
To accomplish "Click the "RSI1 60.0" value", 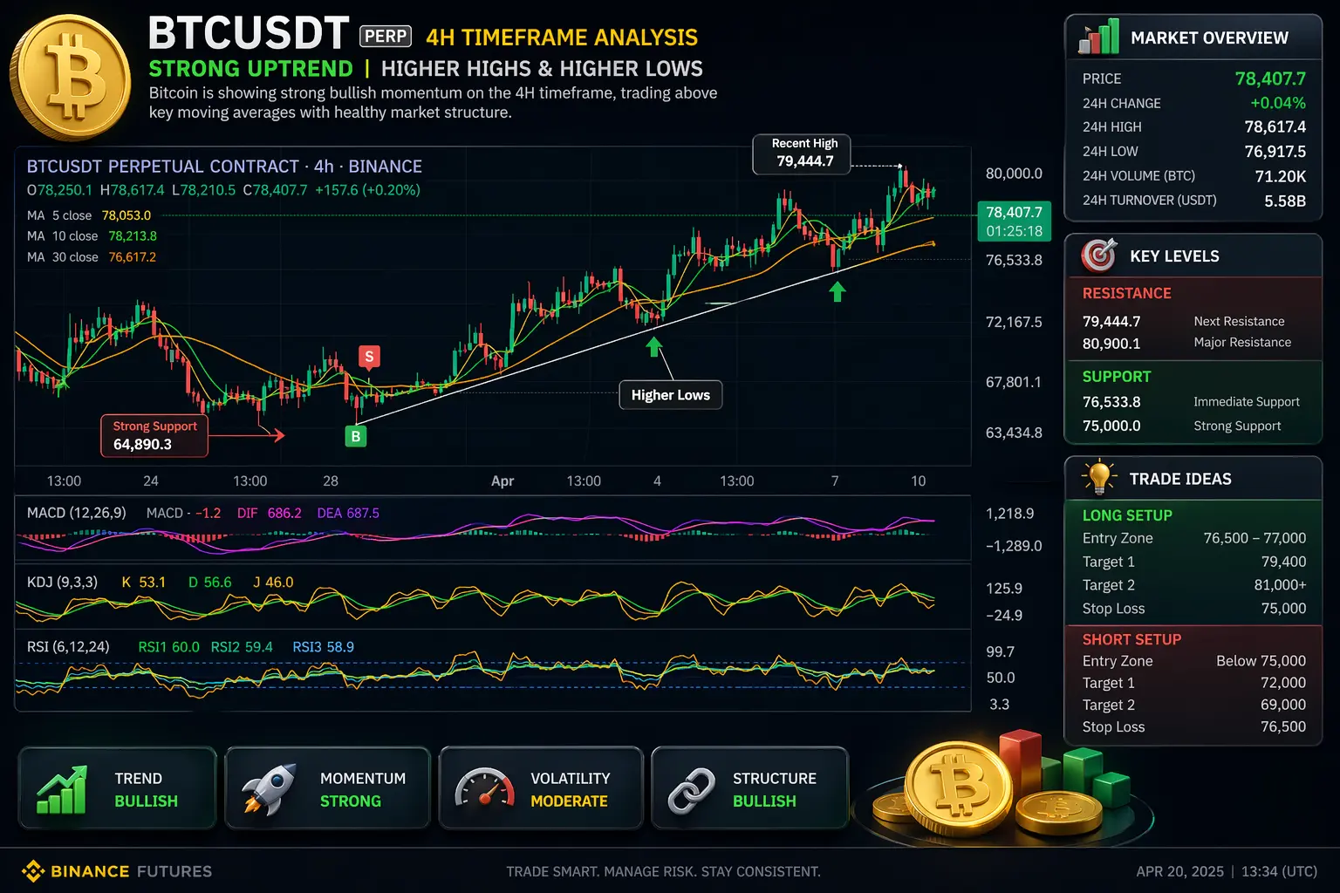I will (168, 647).
